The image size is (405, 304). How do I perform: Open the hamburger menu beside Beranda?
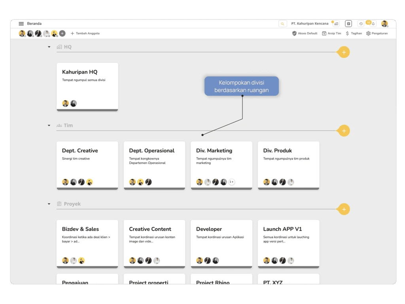pyautogui.click(x=21, y=23)
